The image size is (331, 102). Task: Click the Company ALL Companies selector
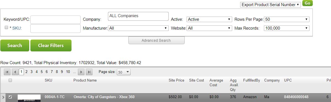[138, 16]
